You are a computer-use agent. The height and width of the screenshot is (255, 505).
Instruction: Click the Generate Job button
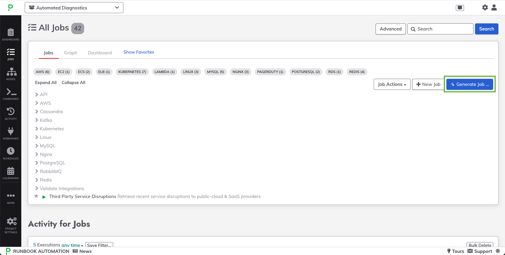469,84
